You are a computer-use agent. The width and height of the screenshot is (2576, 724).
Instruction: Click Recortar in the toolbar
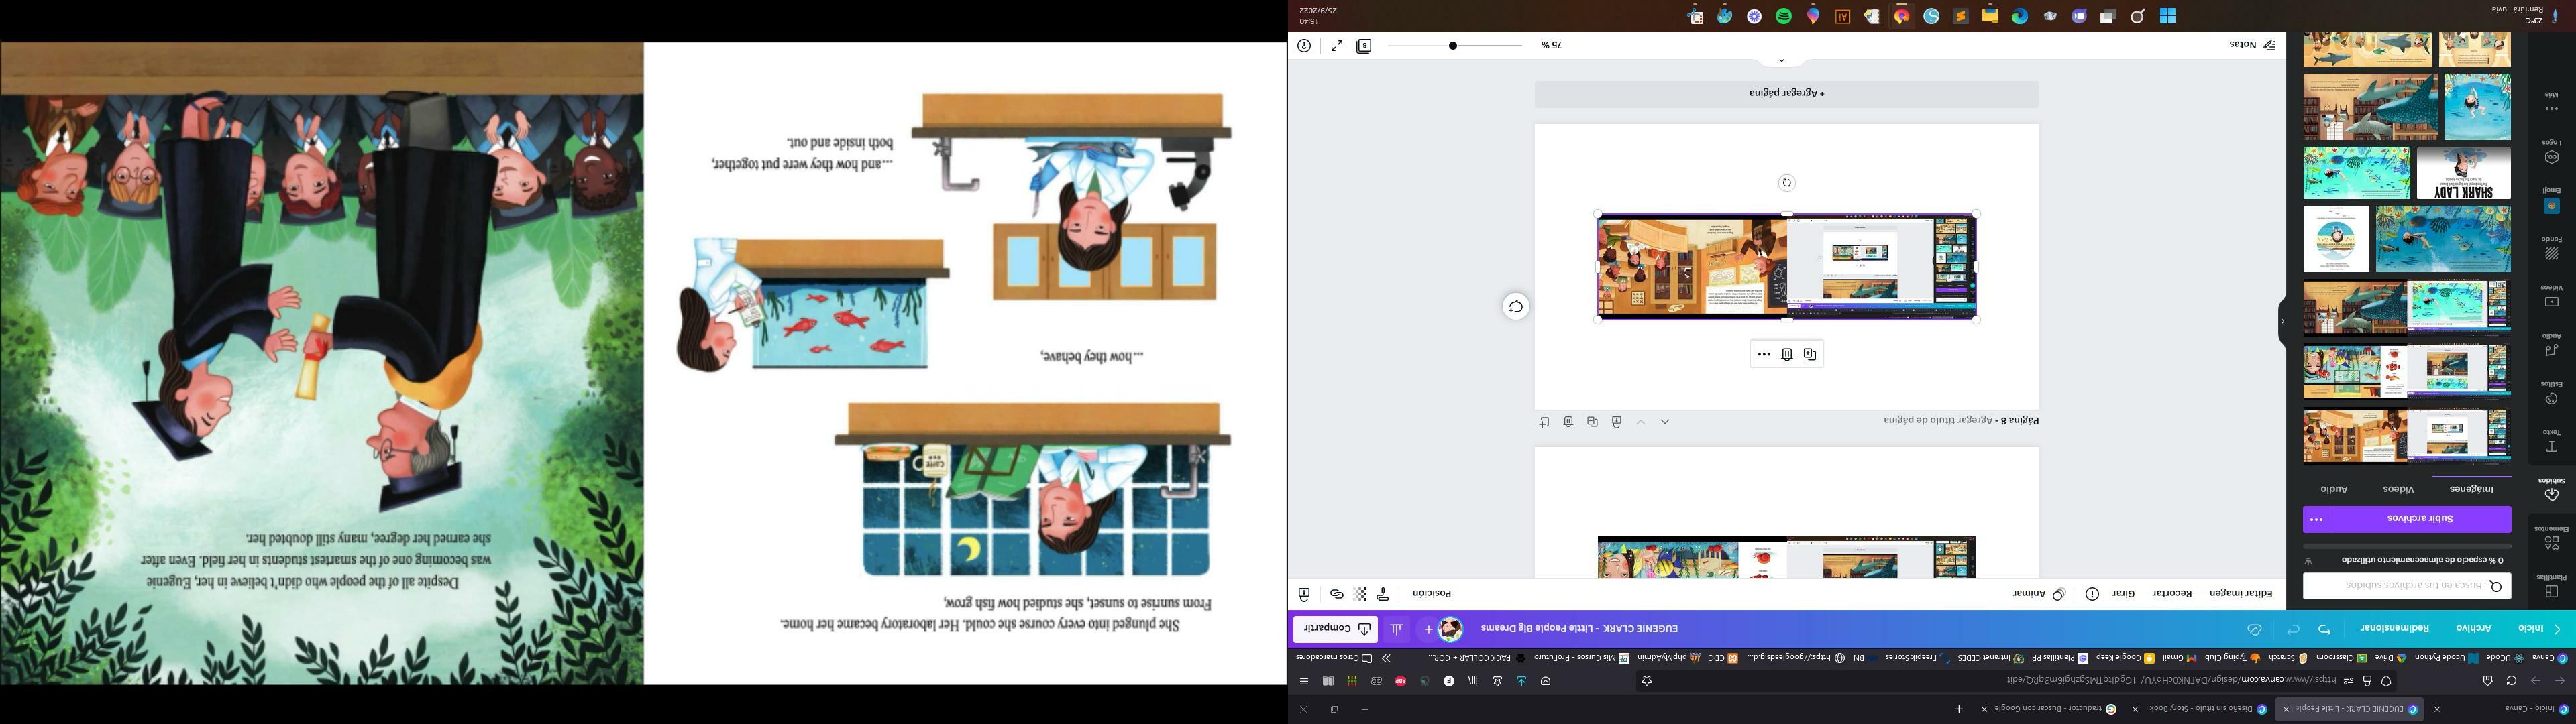(x=2172, y=594)
